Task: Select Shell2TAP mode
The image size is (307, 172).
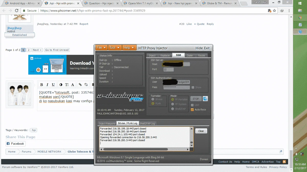Action: click(x=172, y=109)
